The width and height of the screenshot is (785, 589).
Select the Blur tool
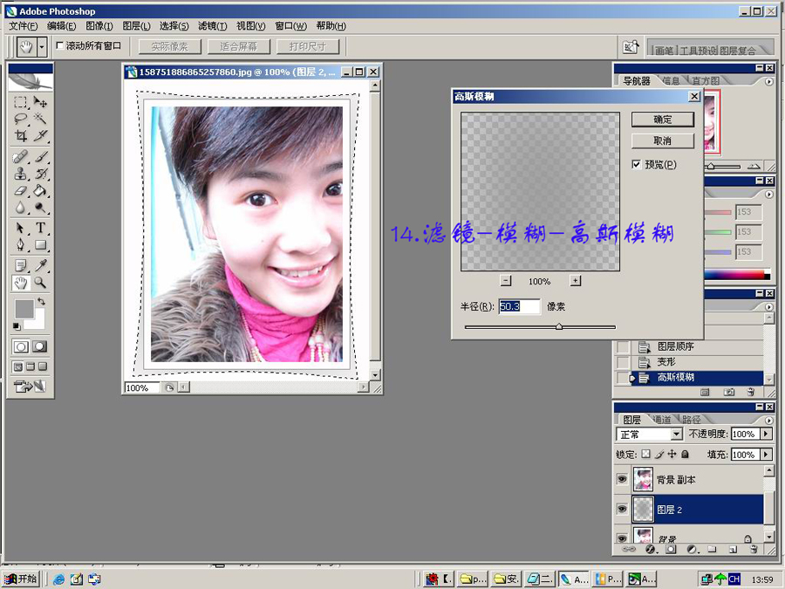[21, 208]
